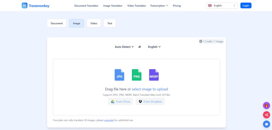Click the blue JPG file icon

click(x=119, y=75)
